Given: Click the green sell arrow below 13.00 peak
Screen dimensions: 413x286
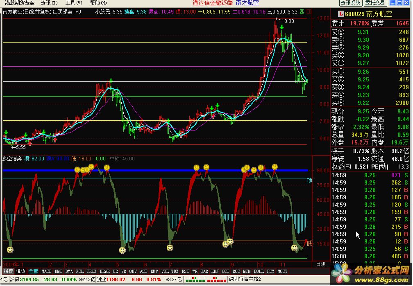Looking at the screenshot, I should point(282,27).
